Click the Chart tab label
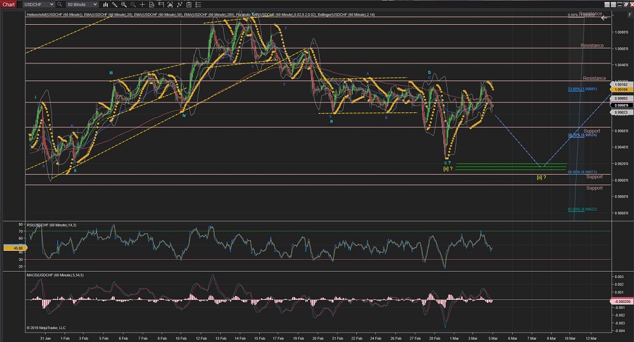 [x=8, y=5]
